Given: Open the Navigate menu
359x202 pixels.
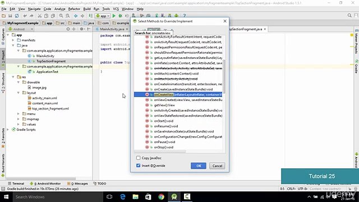Looking at the screenshot, I should tap(34, 9).
